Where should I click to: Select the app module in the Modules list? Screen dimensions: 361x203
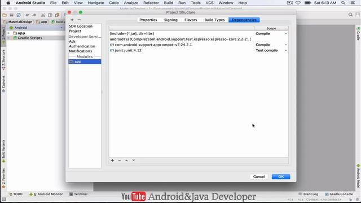pyautogui.click(x=85, y=61)
